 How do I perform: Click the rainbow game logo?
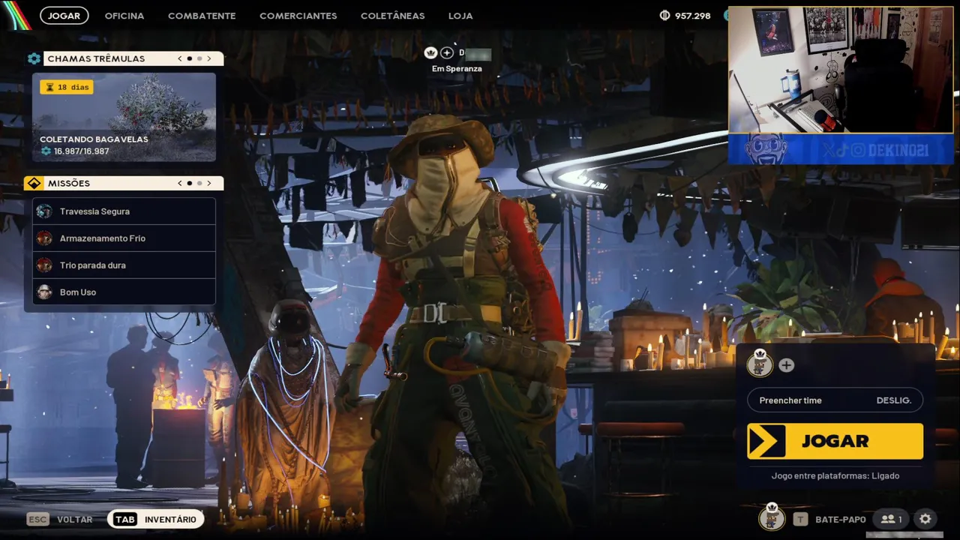pyautogui.click(x=15, y=13)
